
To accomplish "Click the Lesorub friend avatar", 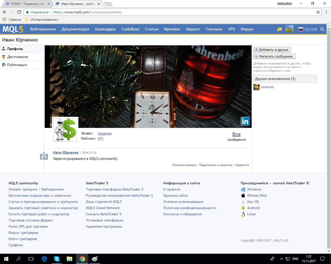I will pyautogui.click(x=256, y=87).
